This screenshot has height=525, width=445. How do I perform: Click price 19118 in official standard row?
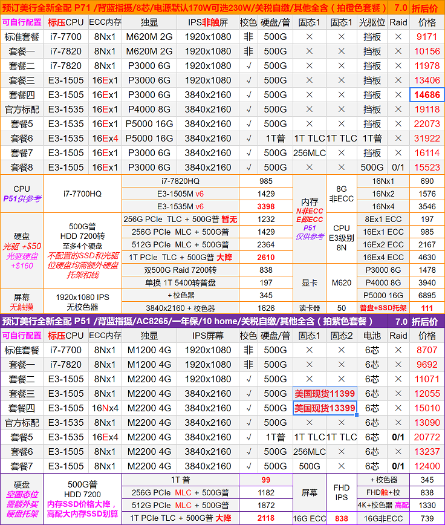click(427, 109)
